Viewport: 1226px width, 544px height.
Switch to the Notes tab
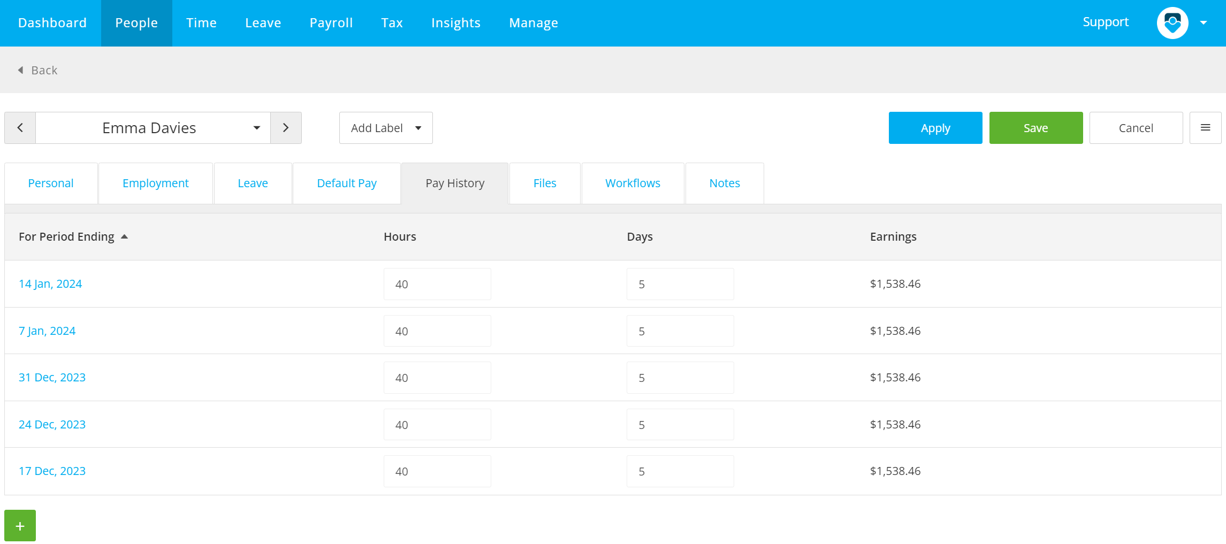725,183
